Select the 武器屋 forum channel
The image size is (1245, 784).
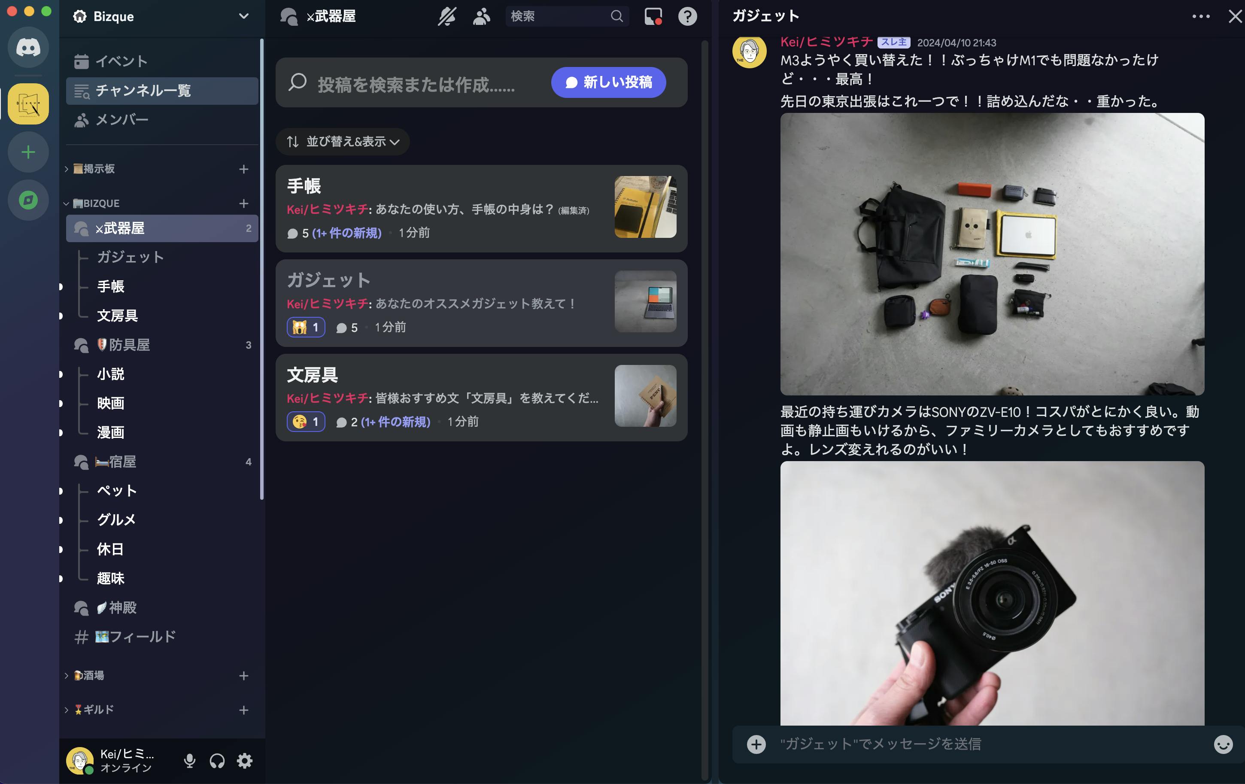point(162,228)
